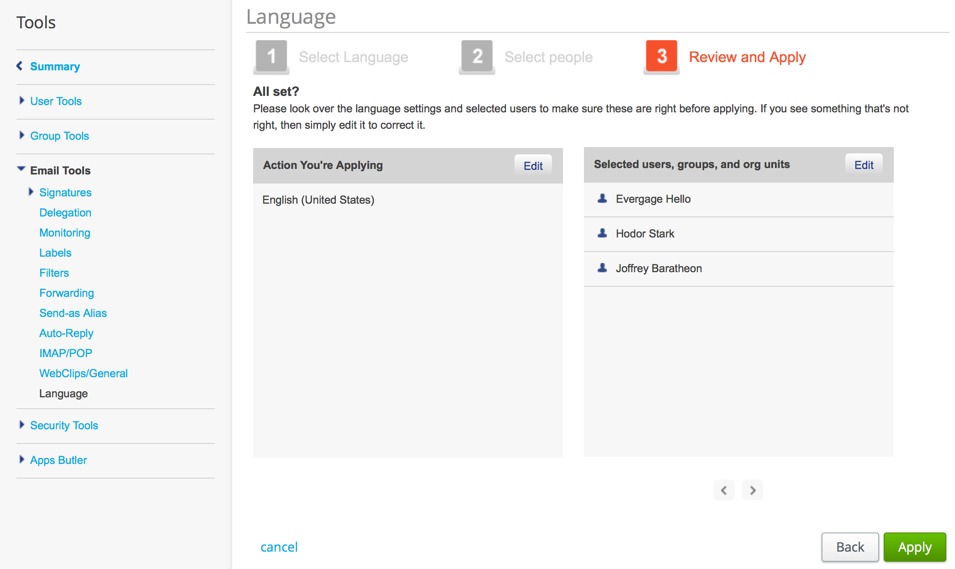Open the Apps Butler section
Image resolution: width=955 pixels, height=569 pixels.
pyautogui.click(x=58, y=460)
